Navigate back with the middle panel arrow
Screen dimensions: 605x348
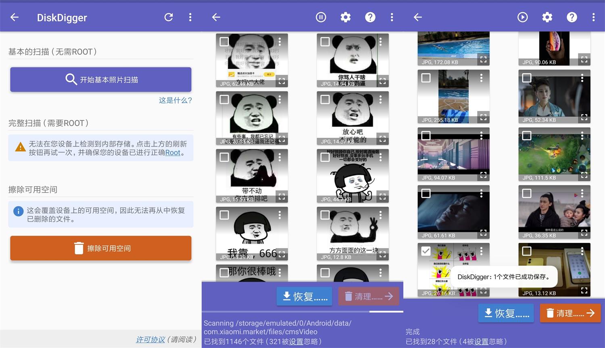216,17
